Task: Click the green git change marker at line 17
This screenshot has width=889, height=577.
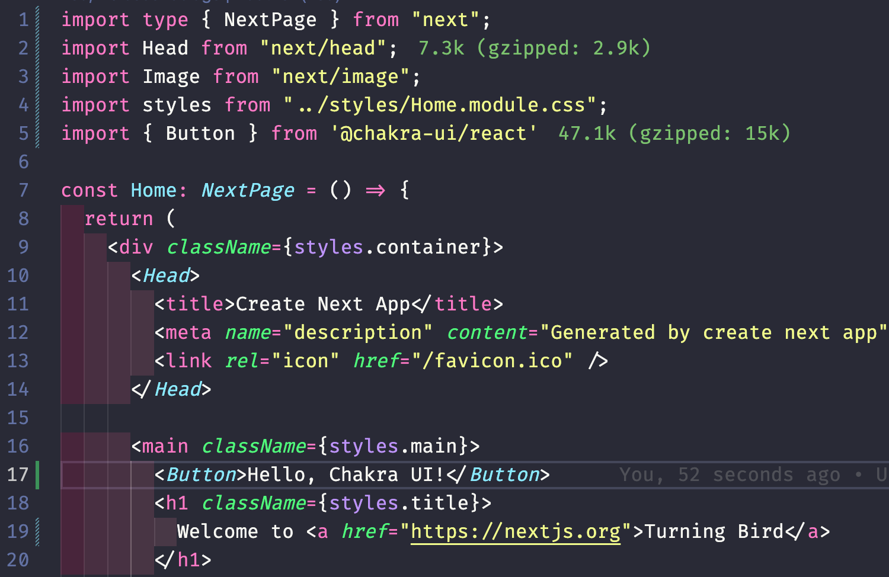Action: [x=38, y=475]
